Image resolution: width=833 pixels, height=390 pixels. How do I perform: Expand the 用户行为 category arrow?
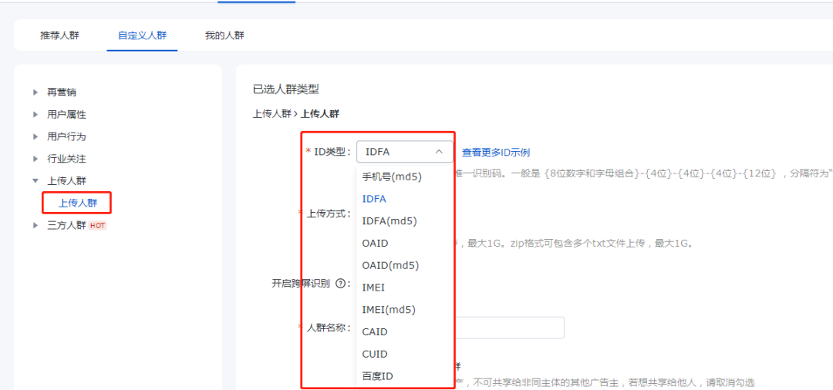(x=35, y=137)
